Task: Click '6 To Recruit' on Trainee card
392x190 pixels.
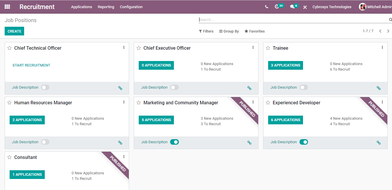Action: [x=340, y=69]
